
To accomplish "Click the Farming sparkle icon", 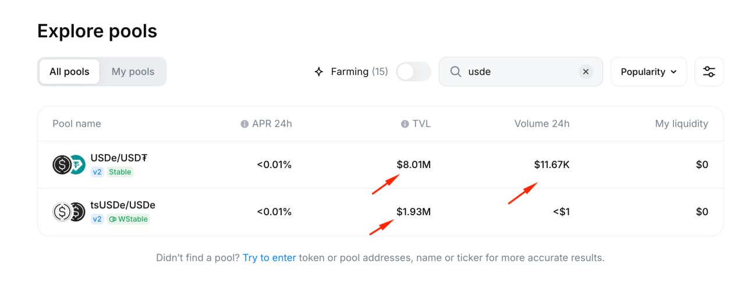I will [318, 72].
